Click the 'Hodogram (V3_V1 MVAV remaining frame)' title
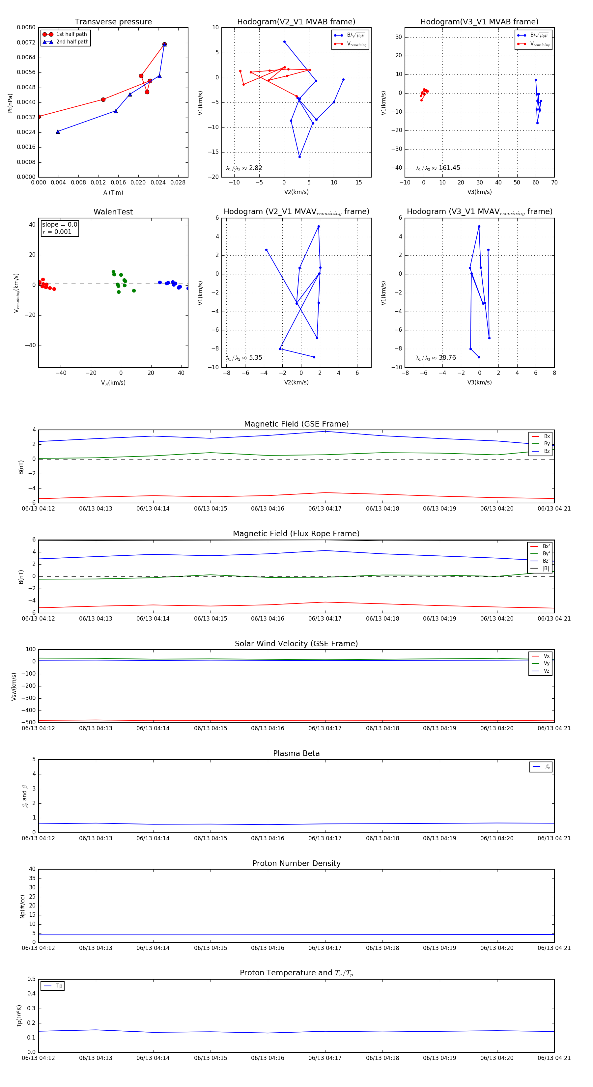The width and height of the screenshot is (593, 1087). point(479,212)
